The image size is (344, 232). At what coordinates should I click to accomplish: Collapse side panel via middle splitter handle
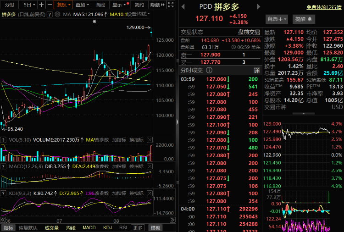click(177, 122)
